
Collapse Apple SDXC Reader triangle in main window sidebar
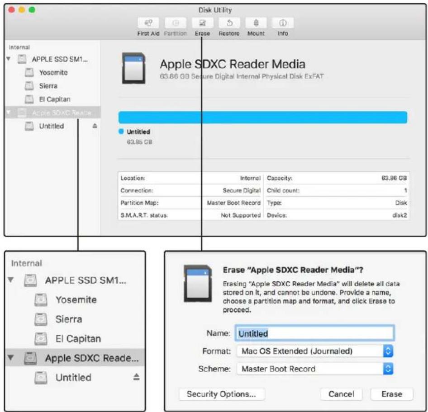click(x=9, y=112)
